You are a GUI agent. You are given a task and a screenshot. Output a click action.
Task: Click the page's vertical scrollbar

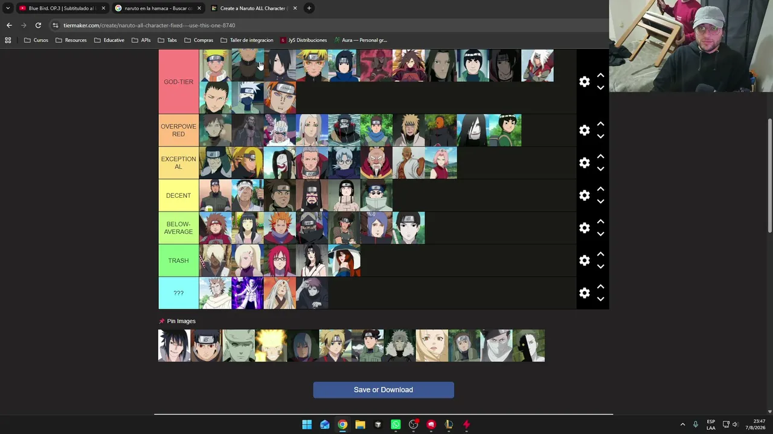[769, 175]
